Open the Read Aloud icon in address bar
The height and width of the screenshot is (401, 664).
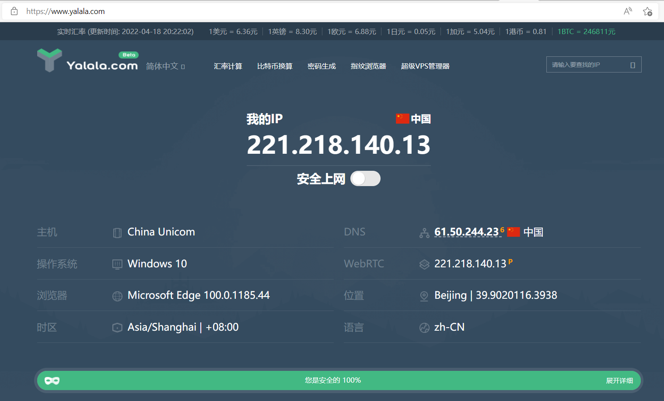(628, 11)
